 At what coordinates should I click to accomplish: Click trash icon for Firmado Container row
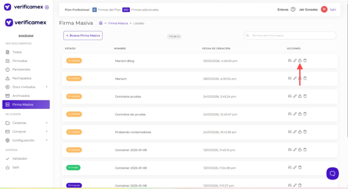coord(300,167)
